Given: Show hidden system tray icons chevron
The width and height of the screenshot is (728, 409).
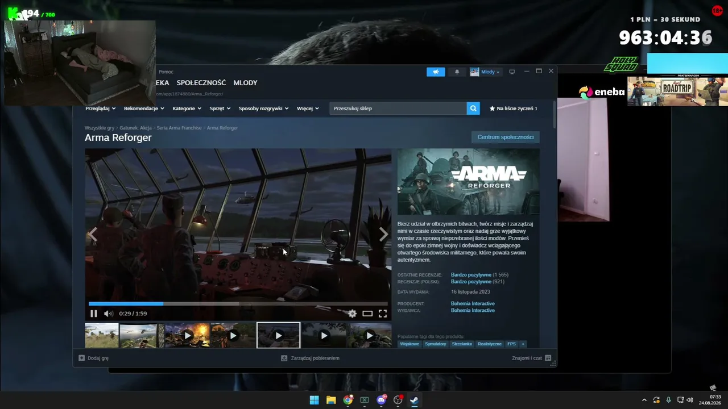Looking at the screenshot, I should coord(644,400).
